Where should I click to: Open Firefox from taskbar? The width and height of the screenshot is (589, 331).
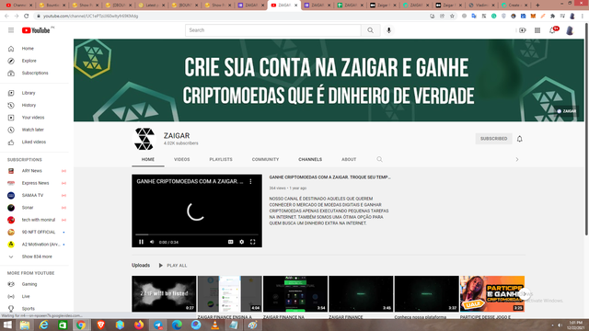tap(139, 325)
